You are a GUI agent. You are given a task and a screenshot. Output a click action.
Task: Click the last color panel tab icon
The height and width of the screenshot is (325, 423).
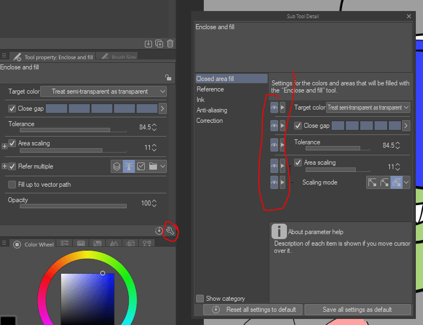147,243
